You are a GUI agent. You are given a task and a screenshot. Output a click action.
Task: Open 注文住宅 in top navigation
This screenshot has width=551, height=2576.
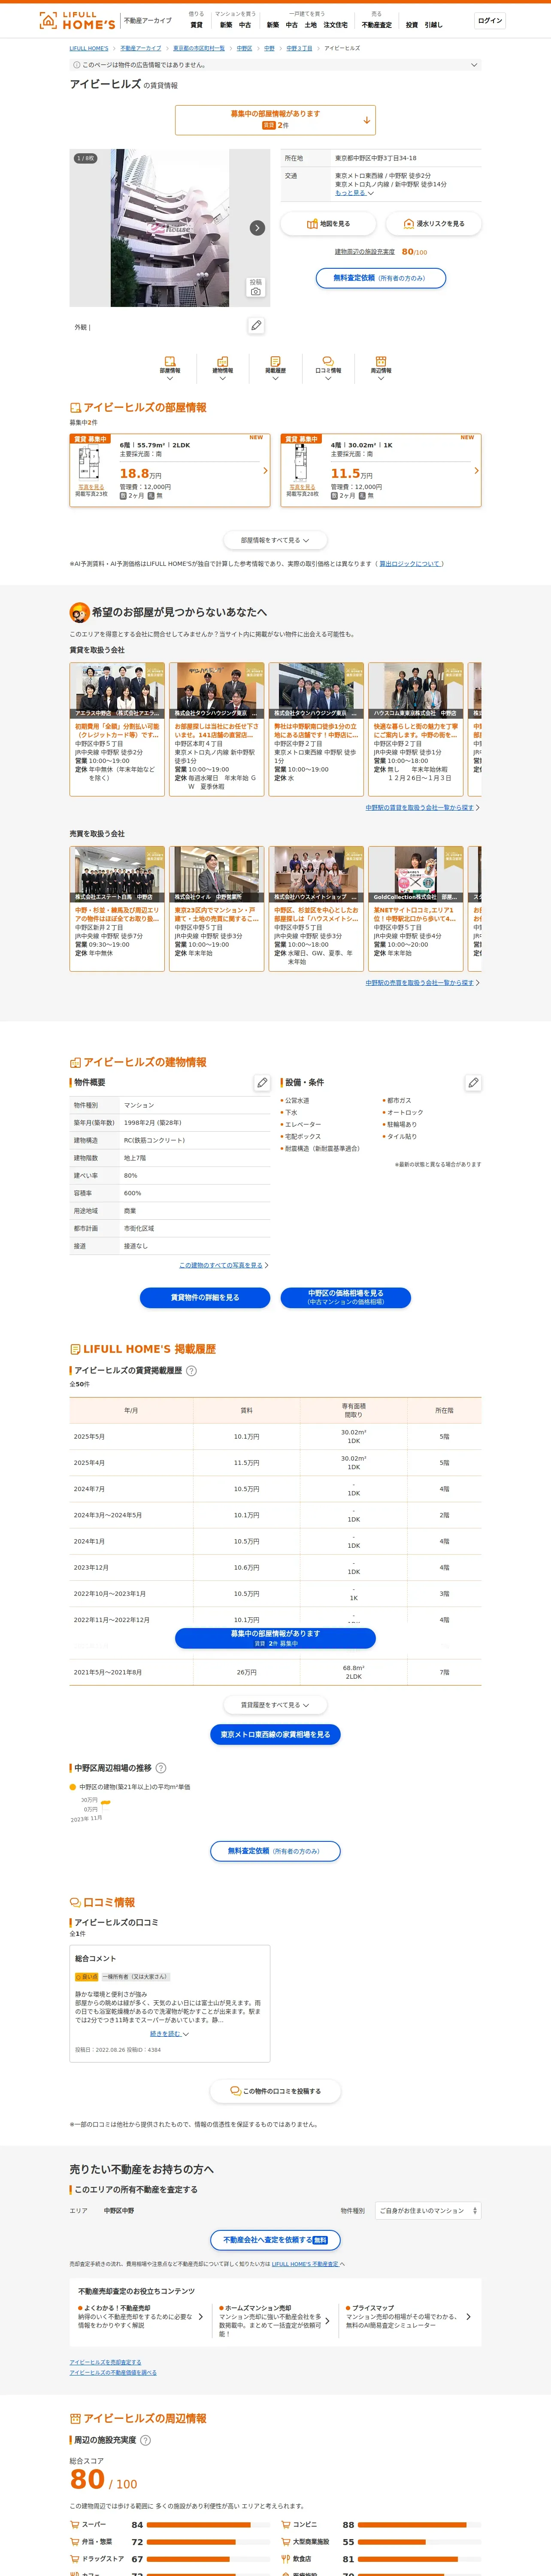335,25
